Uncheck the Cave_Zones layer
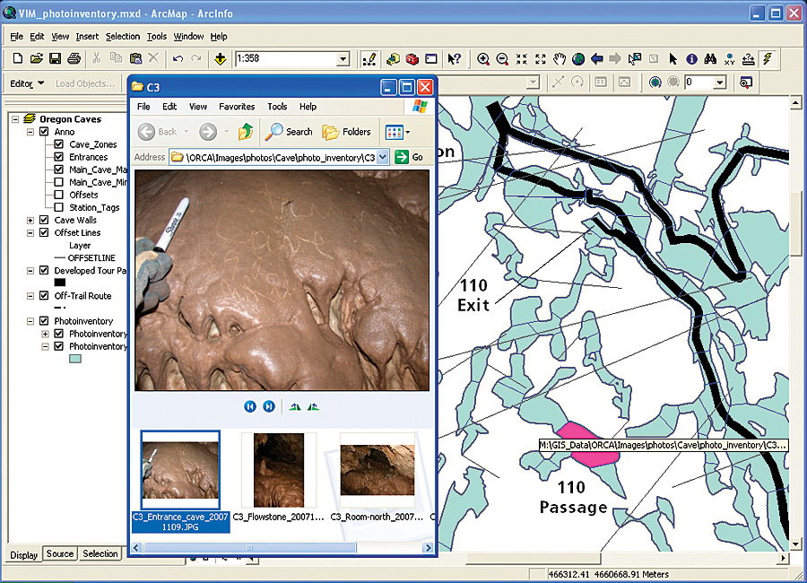 click(x=59, y=144)
